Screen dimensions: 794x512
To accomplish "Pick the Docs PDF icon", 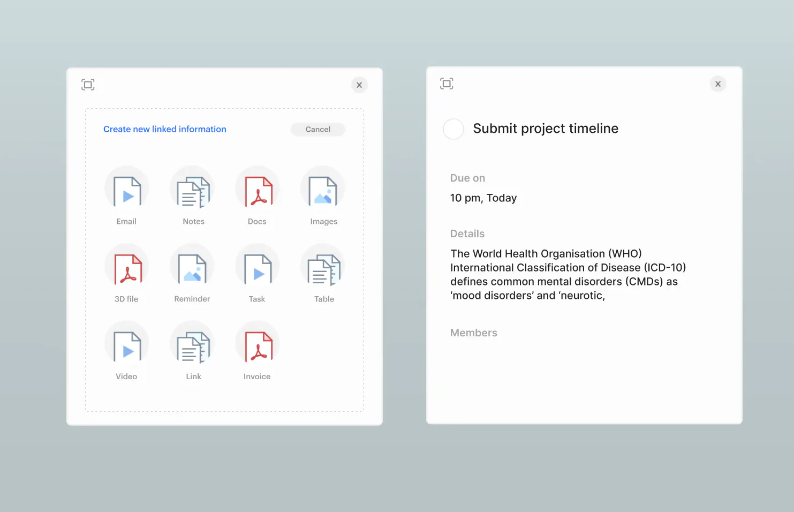I will [258, 188].
